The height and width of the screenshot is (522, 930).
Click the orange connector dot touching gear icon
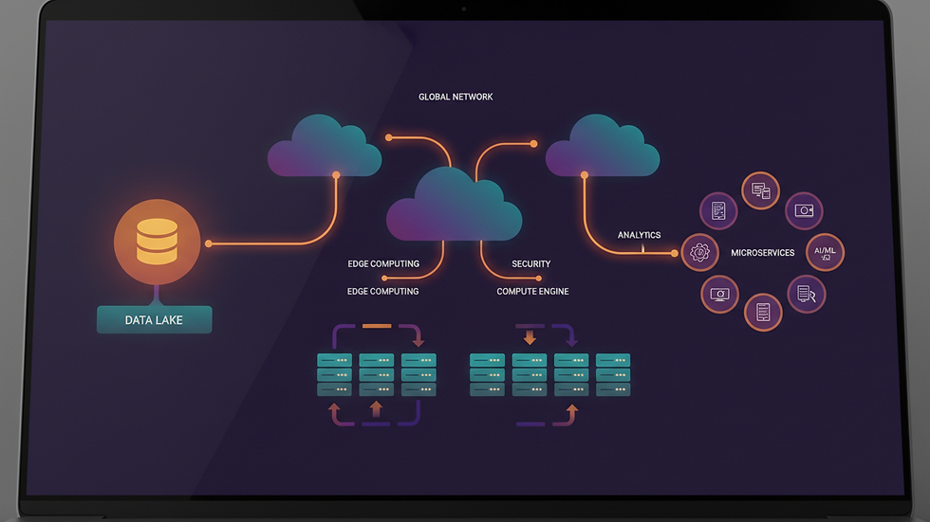675,253
